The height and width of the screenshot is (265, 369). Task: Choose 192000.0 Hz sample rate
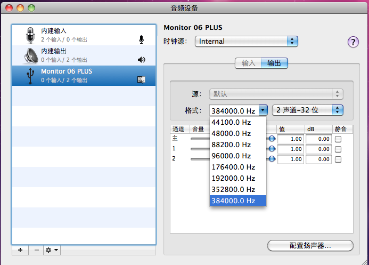pyautogui.click(x=238, y=178)
